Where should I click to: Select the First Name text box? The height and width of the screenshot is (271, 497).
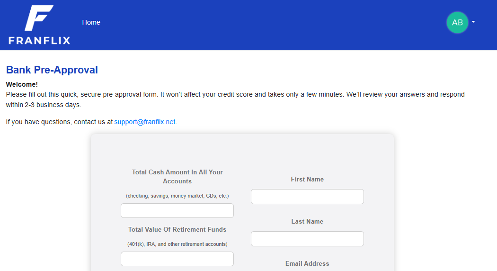tap(307, 197)
